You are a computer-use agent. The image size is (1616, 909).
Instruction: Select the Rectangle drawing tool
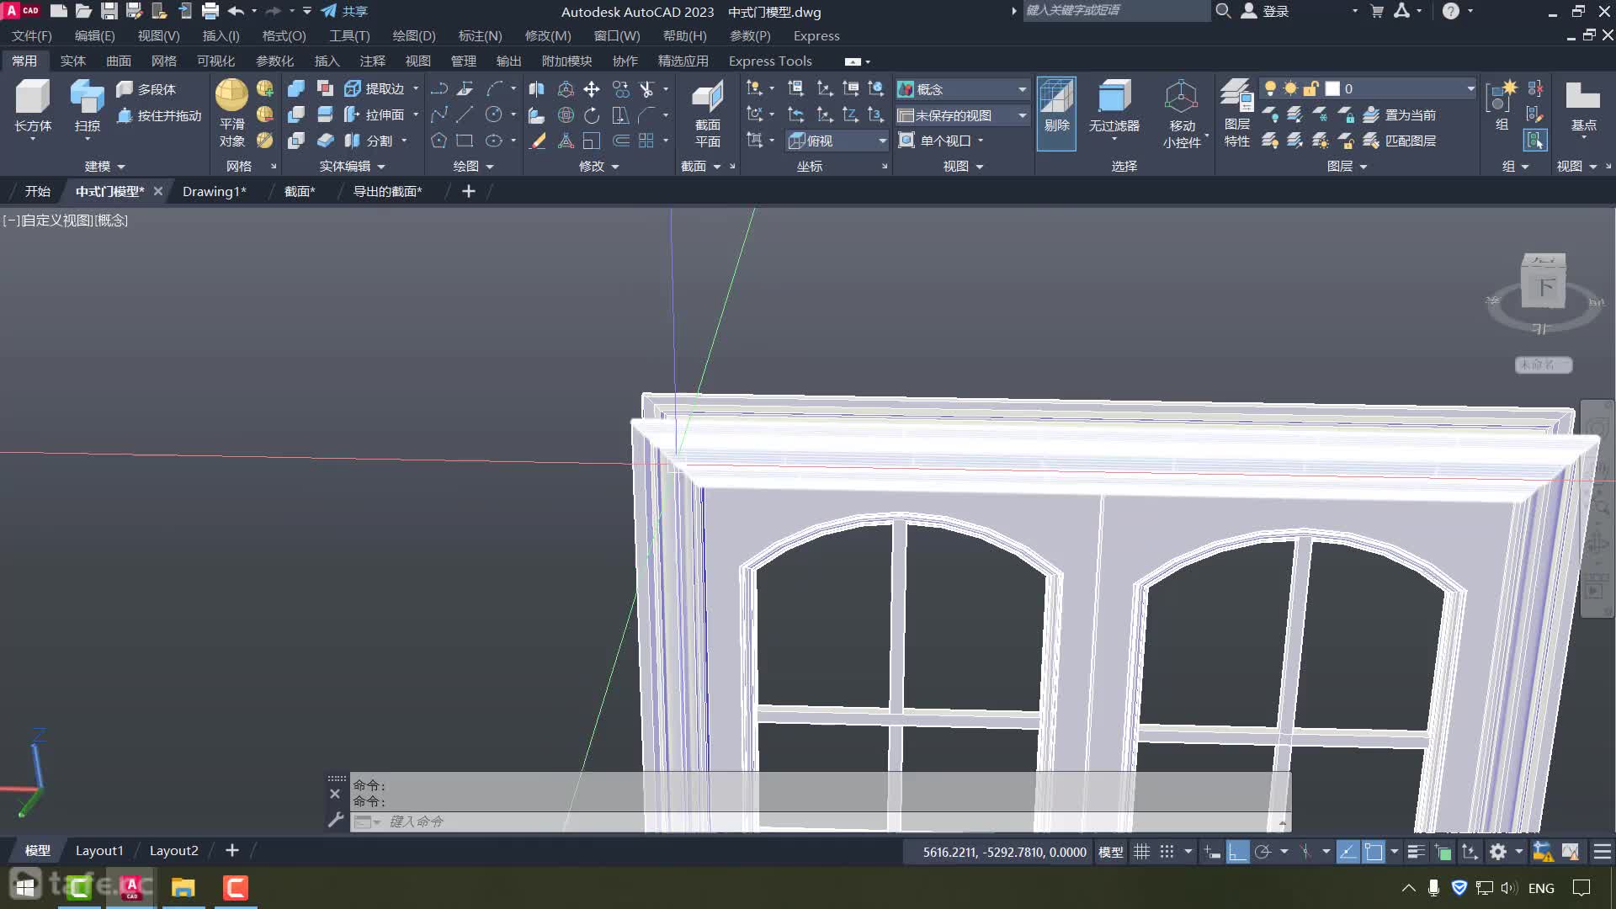tap(465, 141)
